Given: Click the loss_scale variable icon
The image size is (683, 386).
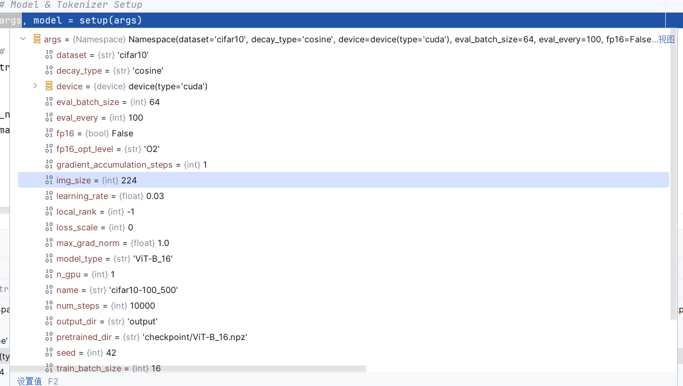Looking at the screenshot, I should pos(49,227).
